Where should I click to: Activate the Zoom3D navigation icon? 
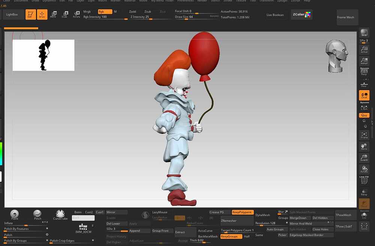click(364, 157)
